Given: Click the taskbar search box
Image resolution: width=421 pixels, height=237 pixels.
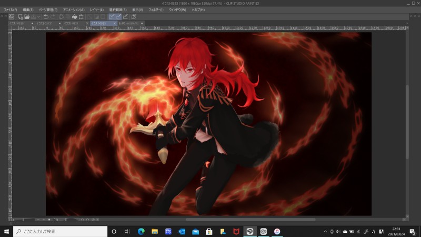Looking at the screenshot, I should point(60,231).
